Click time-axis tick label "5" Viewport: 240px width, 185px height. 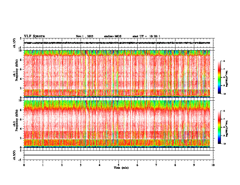pyautogui.click(x=118, y=165)
